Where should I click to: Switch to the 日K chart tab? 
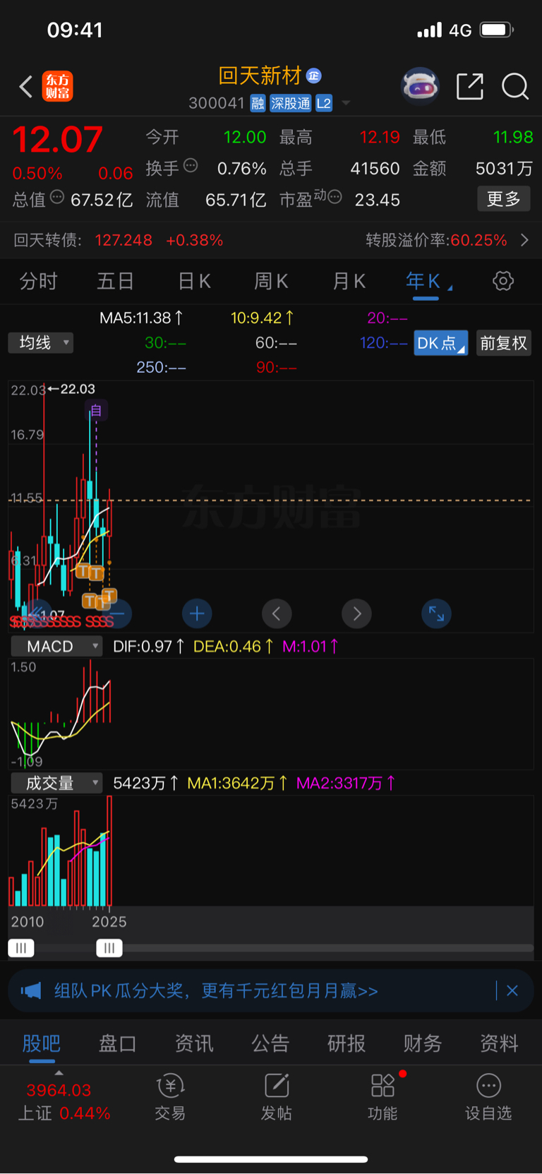click(x=194, y=282)
